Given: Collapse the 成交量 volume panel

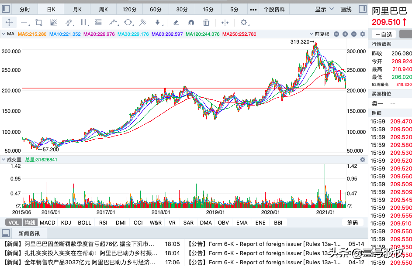Looking at the screenshot, I should pos(4,159).
